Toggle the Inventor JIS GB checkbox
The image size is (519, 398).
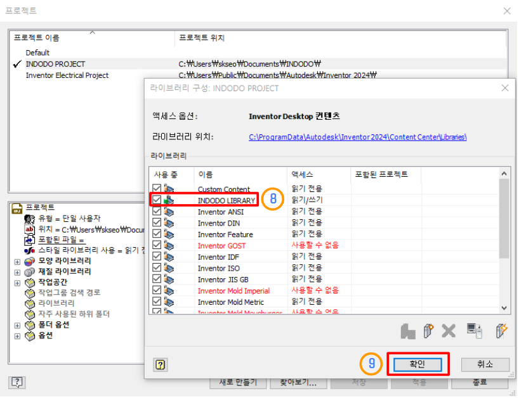tap(157, 279)
